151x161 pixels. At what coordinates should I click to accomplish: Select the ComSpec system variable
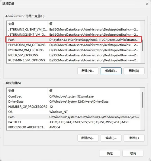click(73, 96)
